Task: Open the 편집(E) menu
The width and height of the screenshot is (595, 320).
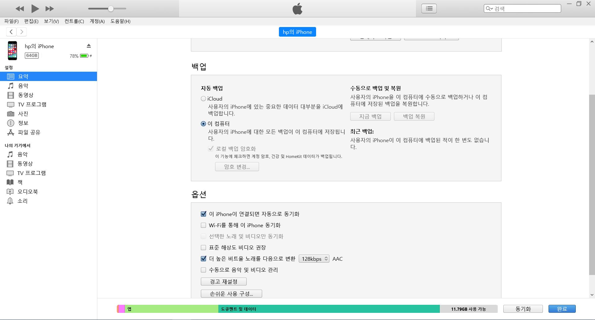Action: coord(31,21)
